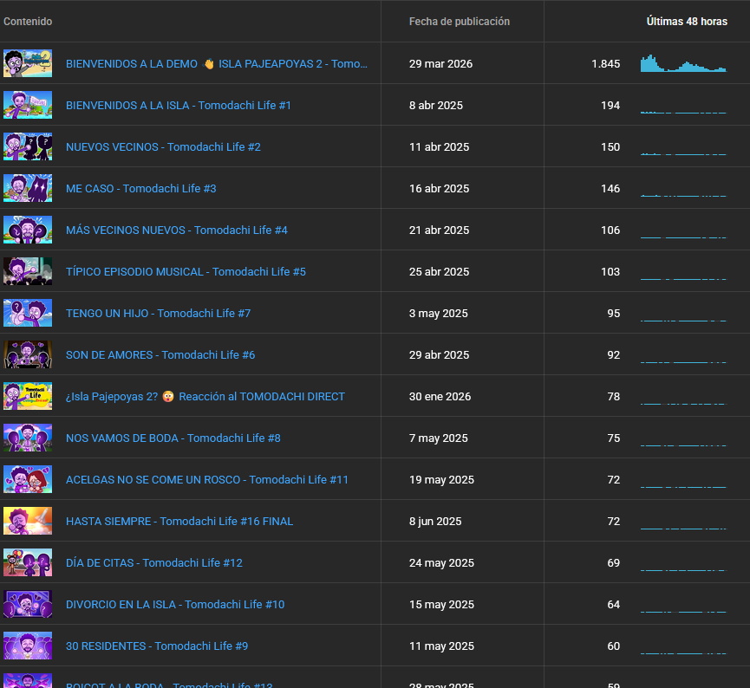Screen dimensions: 750x688
Task: Click the 95 views value
Action: pos(614,313)
